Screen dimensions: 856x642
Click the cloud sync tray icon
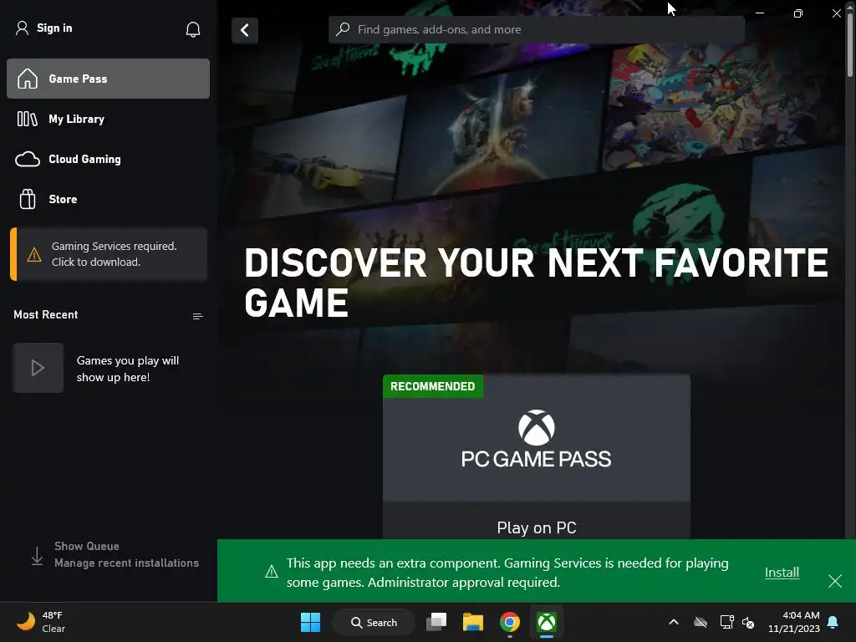click(701, 622)
